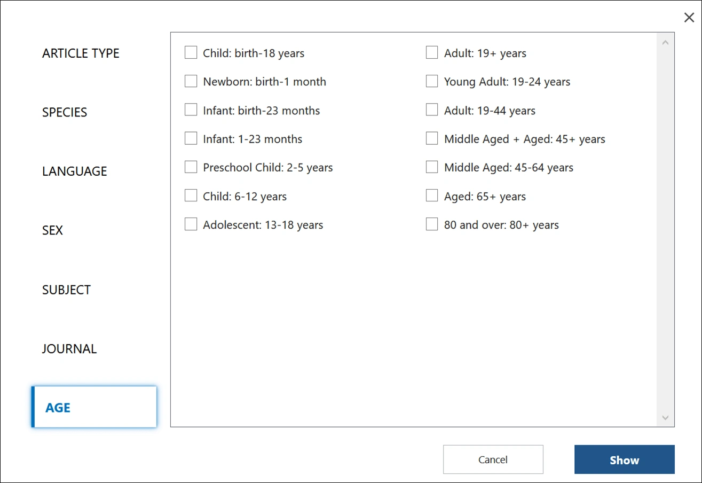Check the Child: birth-18 years box

pyautogui.click(x=191, y=53)
